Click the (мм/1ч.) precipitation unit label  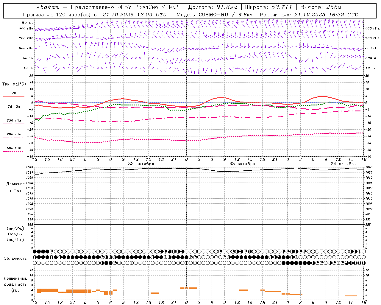(x=15, y=240)
